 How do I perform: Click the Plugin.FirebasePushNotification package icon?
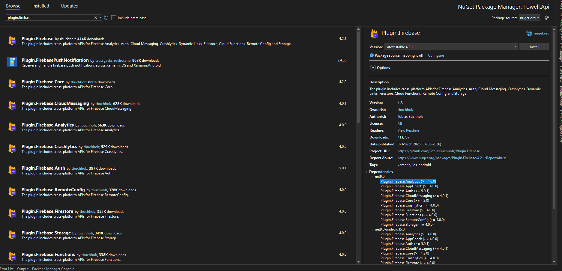point(12,62)
